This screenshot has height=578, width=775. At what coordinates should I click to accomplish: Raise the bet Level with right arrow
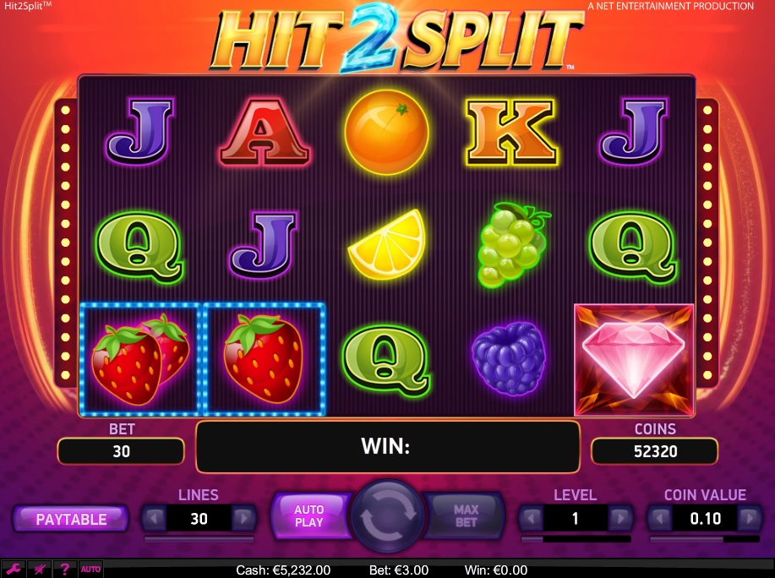tap(619, 518)
